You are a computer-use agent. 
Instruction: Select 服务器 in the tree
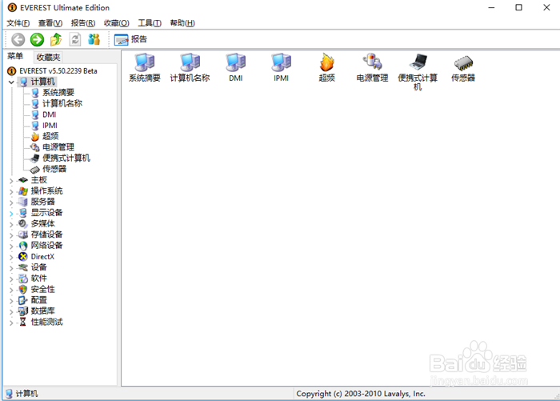(x=42, y=202)
